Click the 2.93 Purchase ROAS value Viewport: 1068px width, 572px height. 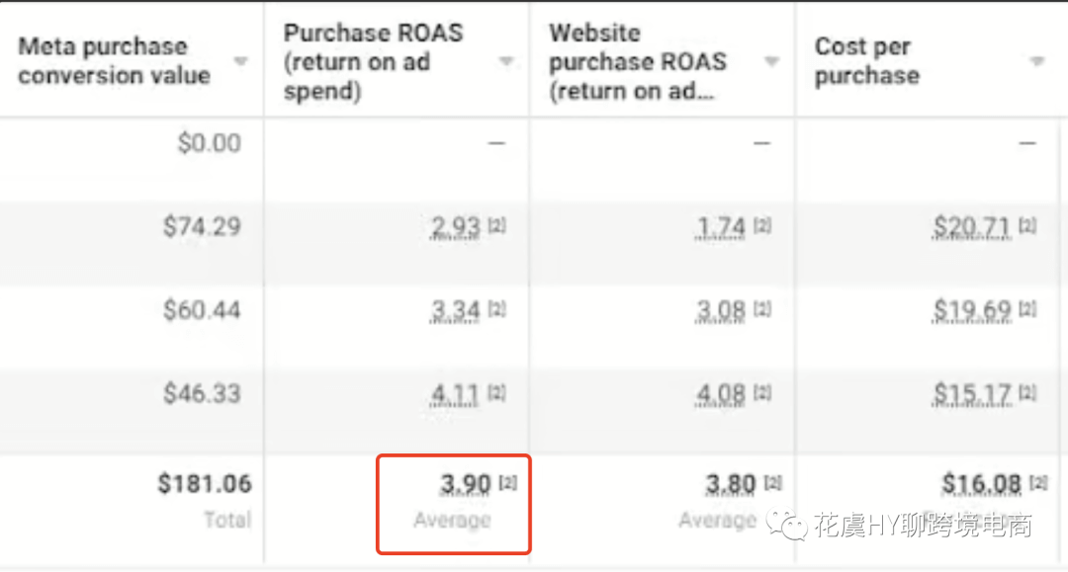click(x=455, y=226)
